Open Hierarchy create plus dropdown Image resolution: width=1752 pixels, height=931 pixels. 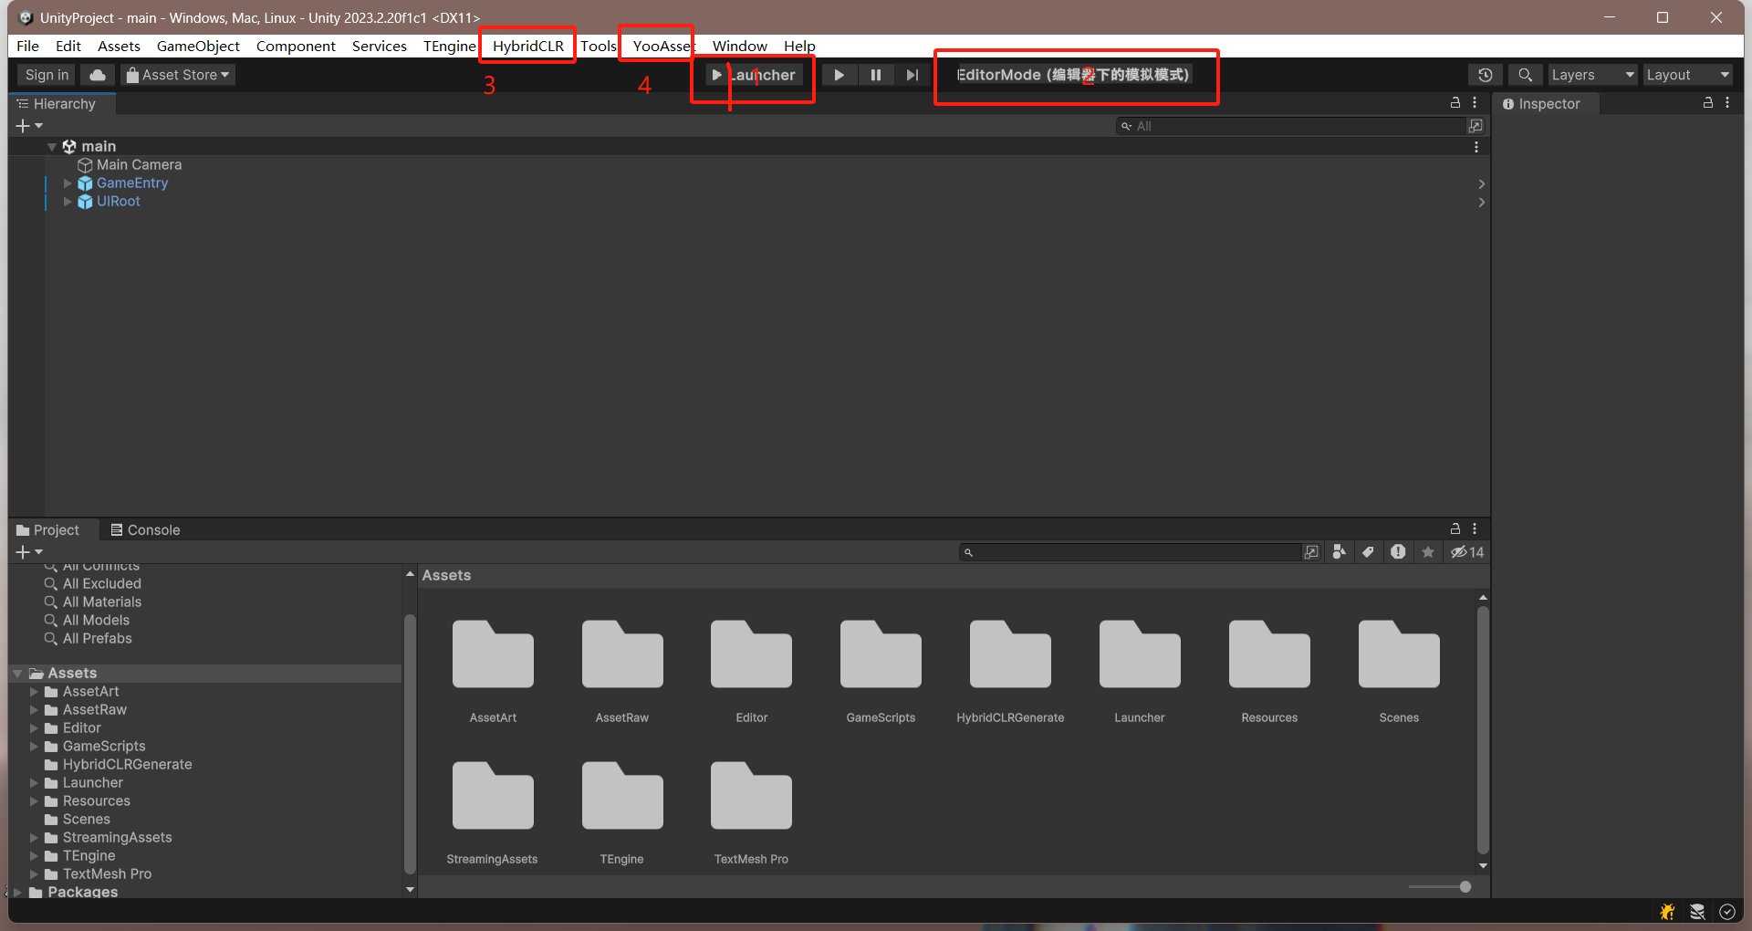[29, 126]
